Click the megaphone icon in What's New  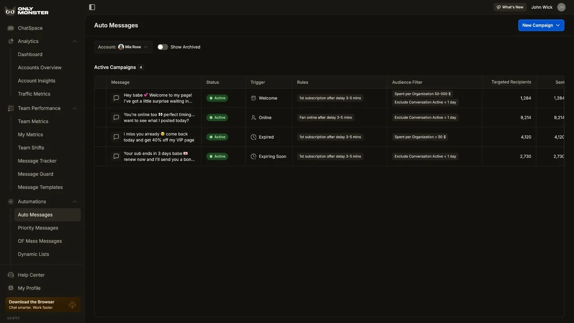[x=499, y=7]
